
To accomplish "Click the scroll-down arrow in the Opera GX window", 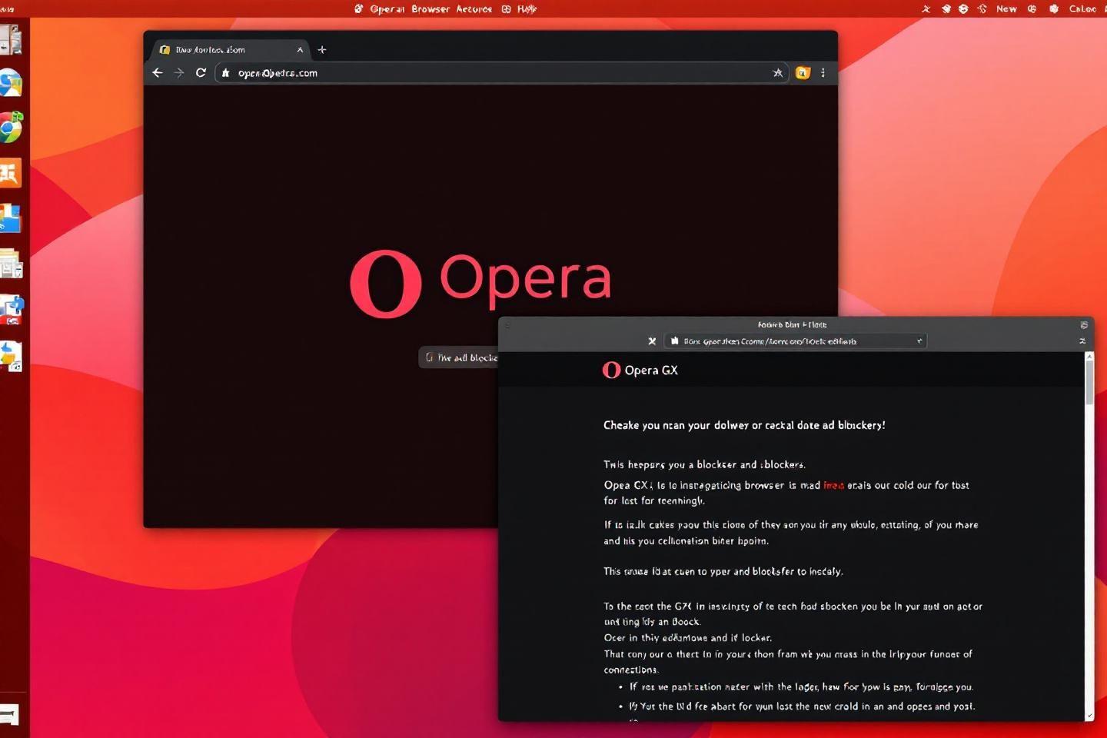I will pos(1089,716).
